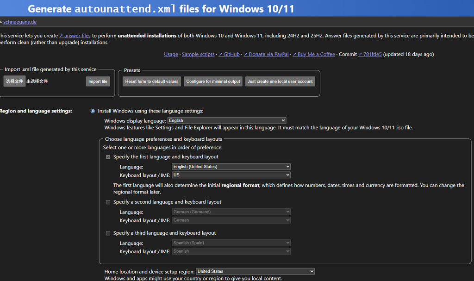Click Choose language preferences and keyboard layouts legend
The width and height of the screenshot is (474, 281).
pyautogui.click(x=163, y=139)
